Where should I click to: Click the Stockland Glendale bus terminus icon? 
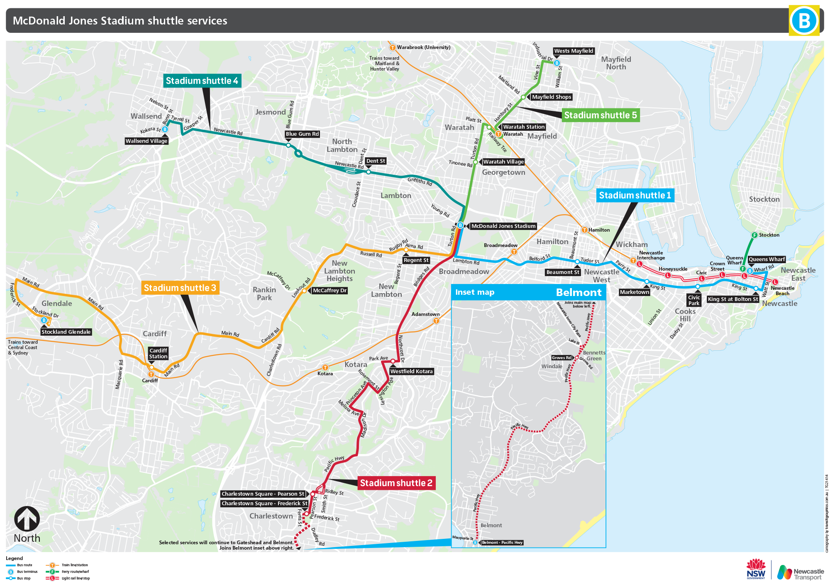[44, 320]
